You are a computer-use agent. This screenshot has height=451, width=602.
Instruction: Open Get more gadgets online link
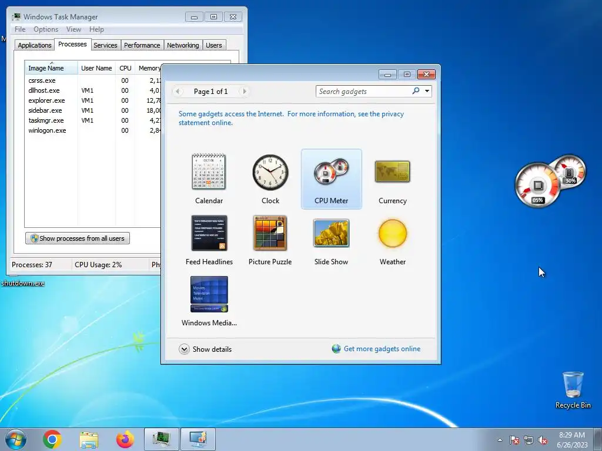[x=382, y=349]
